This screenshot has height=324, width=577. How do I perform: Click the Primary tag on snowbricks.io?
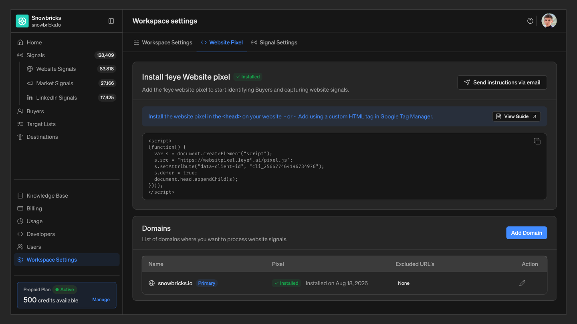pos(207,283)
